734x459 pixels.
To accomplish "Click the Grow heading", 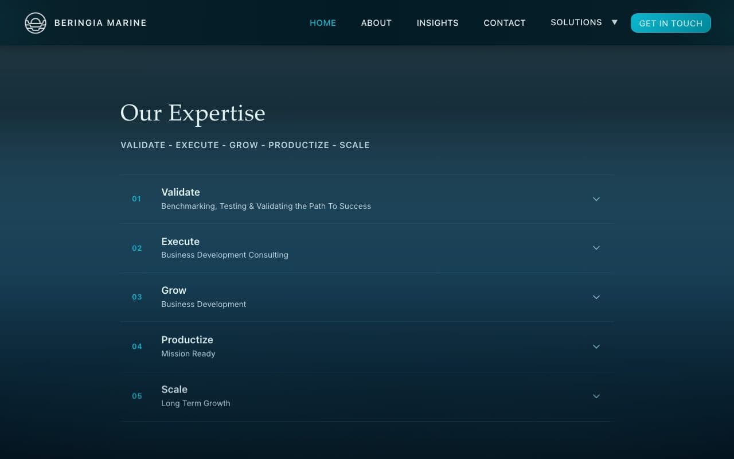I will 174,290.
